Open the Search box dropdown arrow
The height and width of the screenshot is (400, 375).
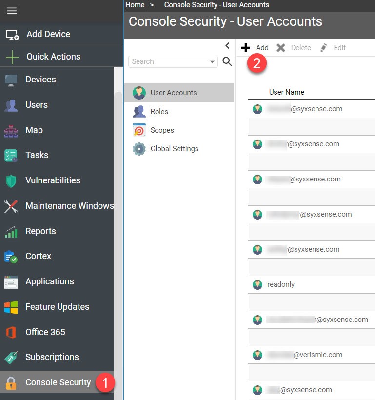[x=212, y=62]
